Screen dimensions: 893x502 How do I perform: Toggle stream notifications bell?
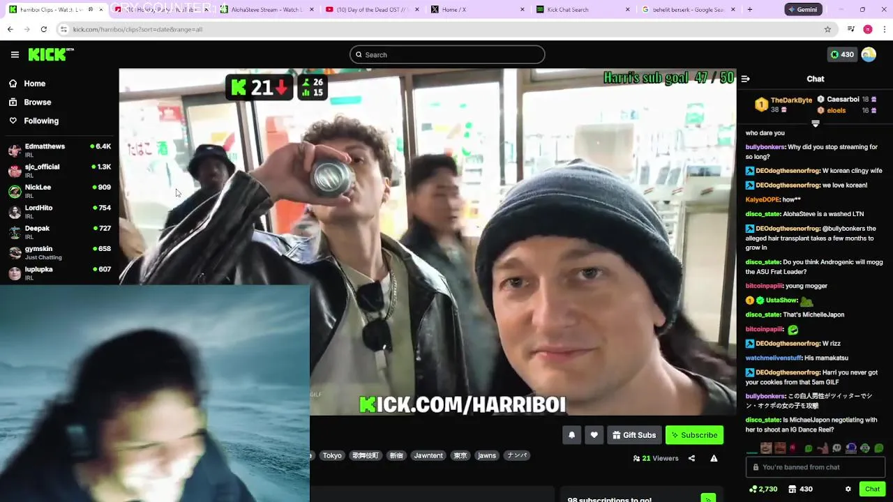(x=571, y=435)
